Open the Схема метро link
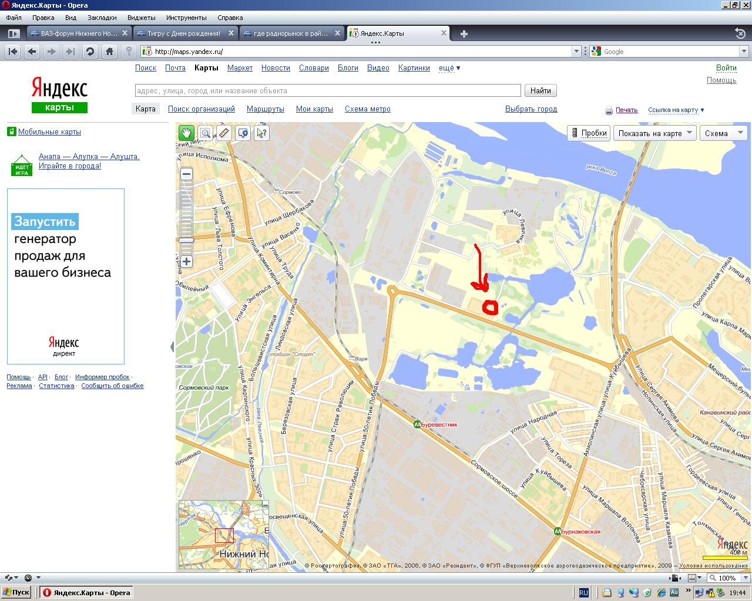Screen dimensions: 752x601 (368, 109)
